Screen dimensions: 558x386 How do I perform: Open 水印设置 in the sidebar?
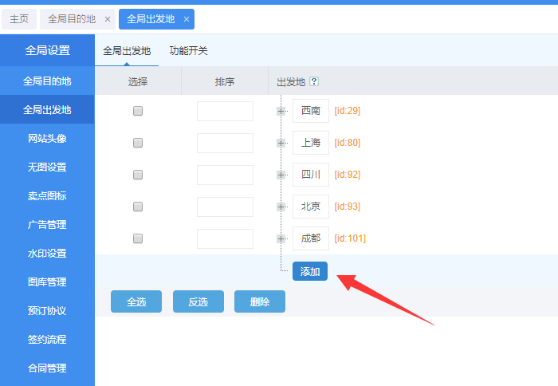(47, 254)
